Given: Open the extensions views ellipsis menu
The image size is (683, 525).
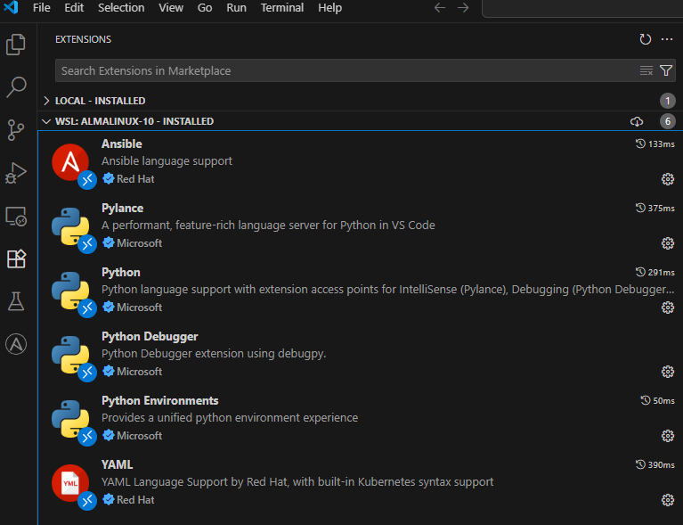Looking at the screenshot, I should [667, 39].
